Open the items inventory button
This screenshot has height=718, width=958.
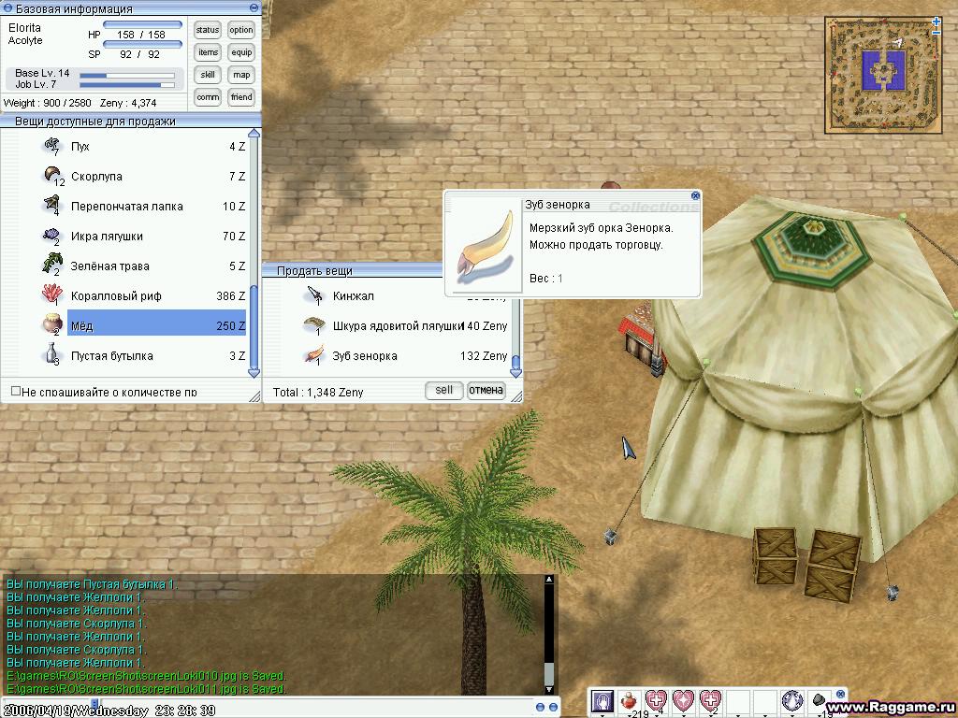tap(207, 52)
